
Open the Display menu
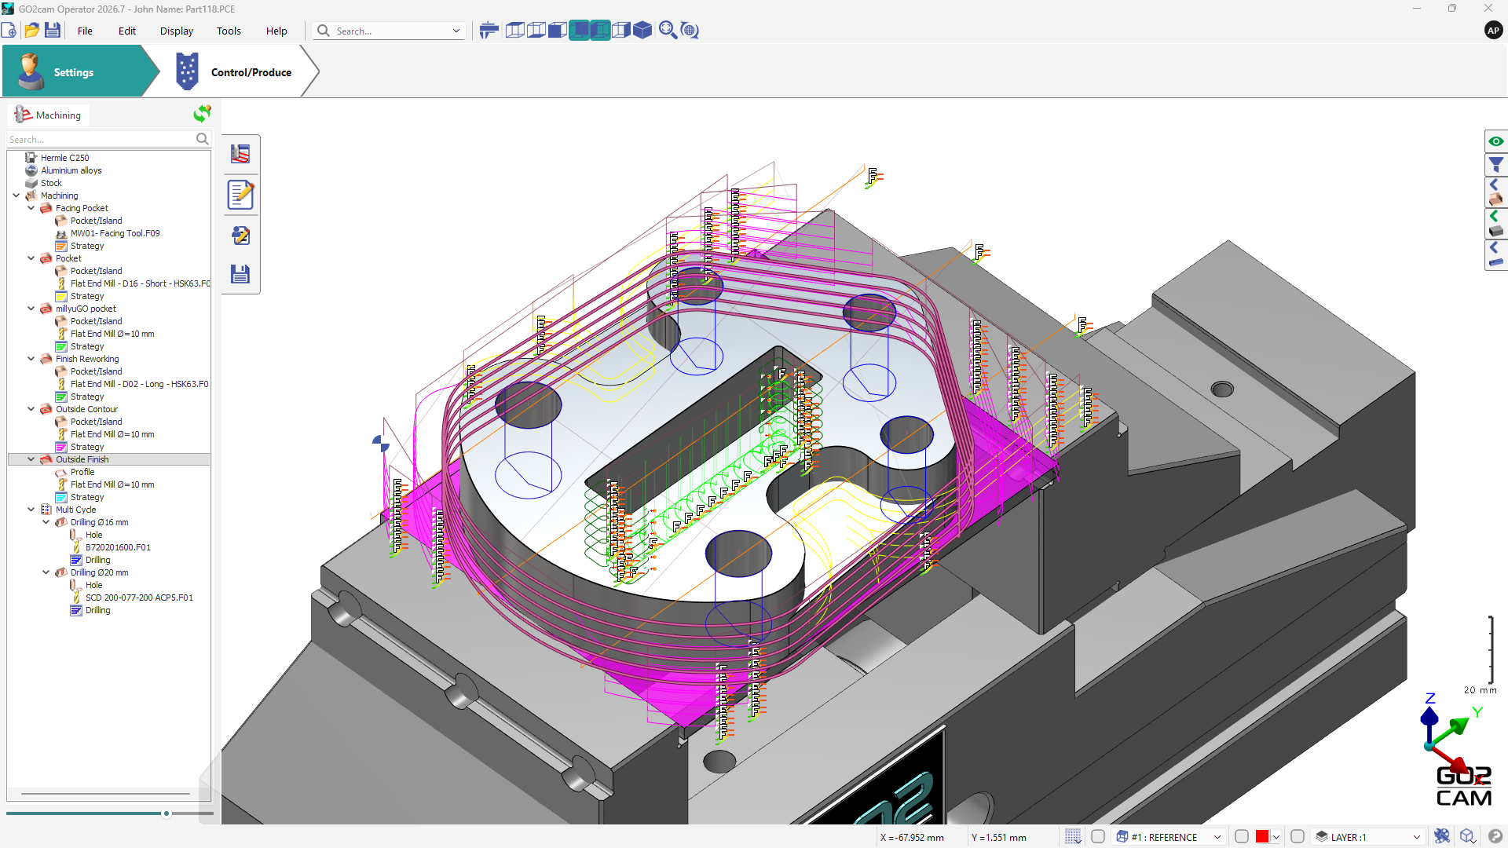tap(177, 31)
